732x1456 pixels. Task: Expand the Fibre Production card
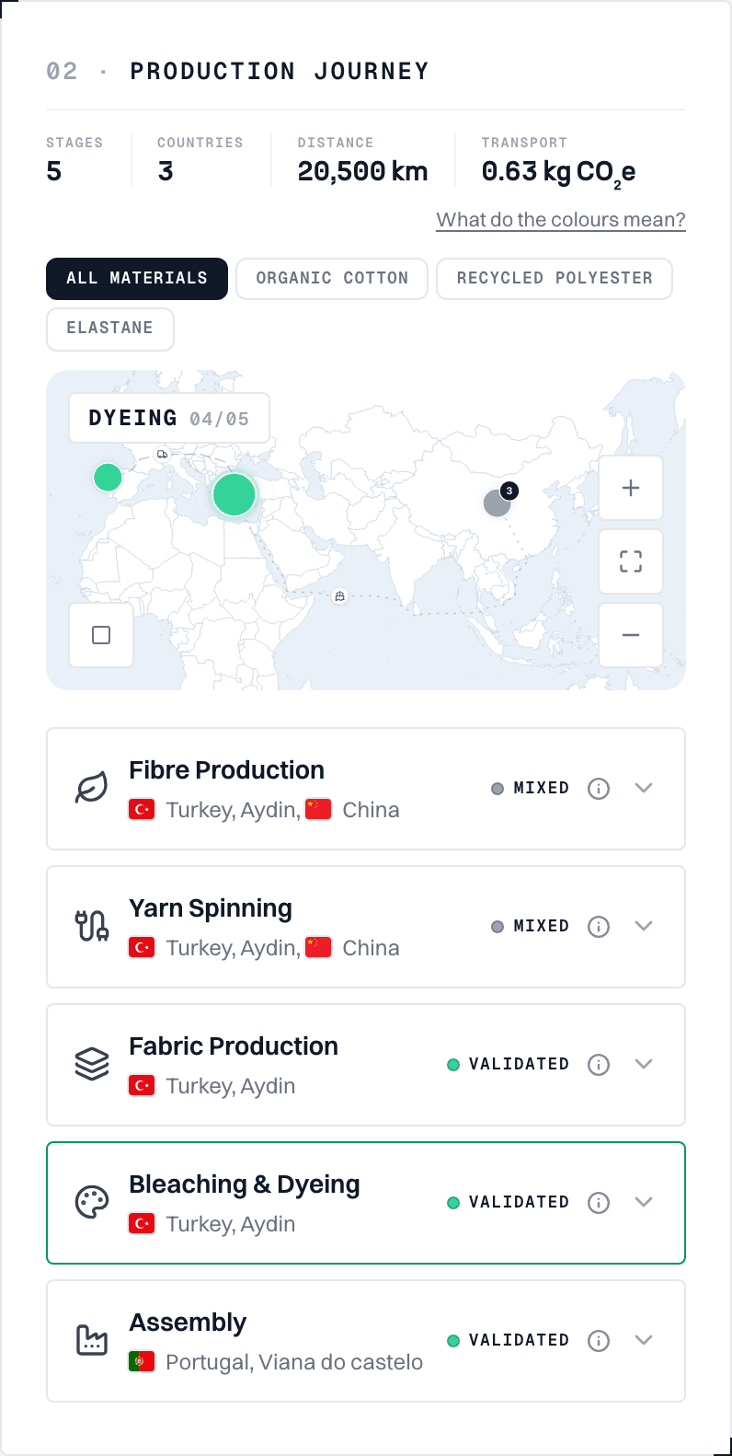click(644, 788)
